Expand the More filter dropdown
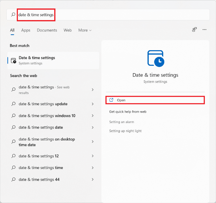 85,30
